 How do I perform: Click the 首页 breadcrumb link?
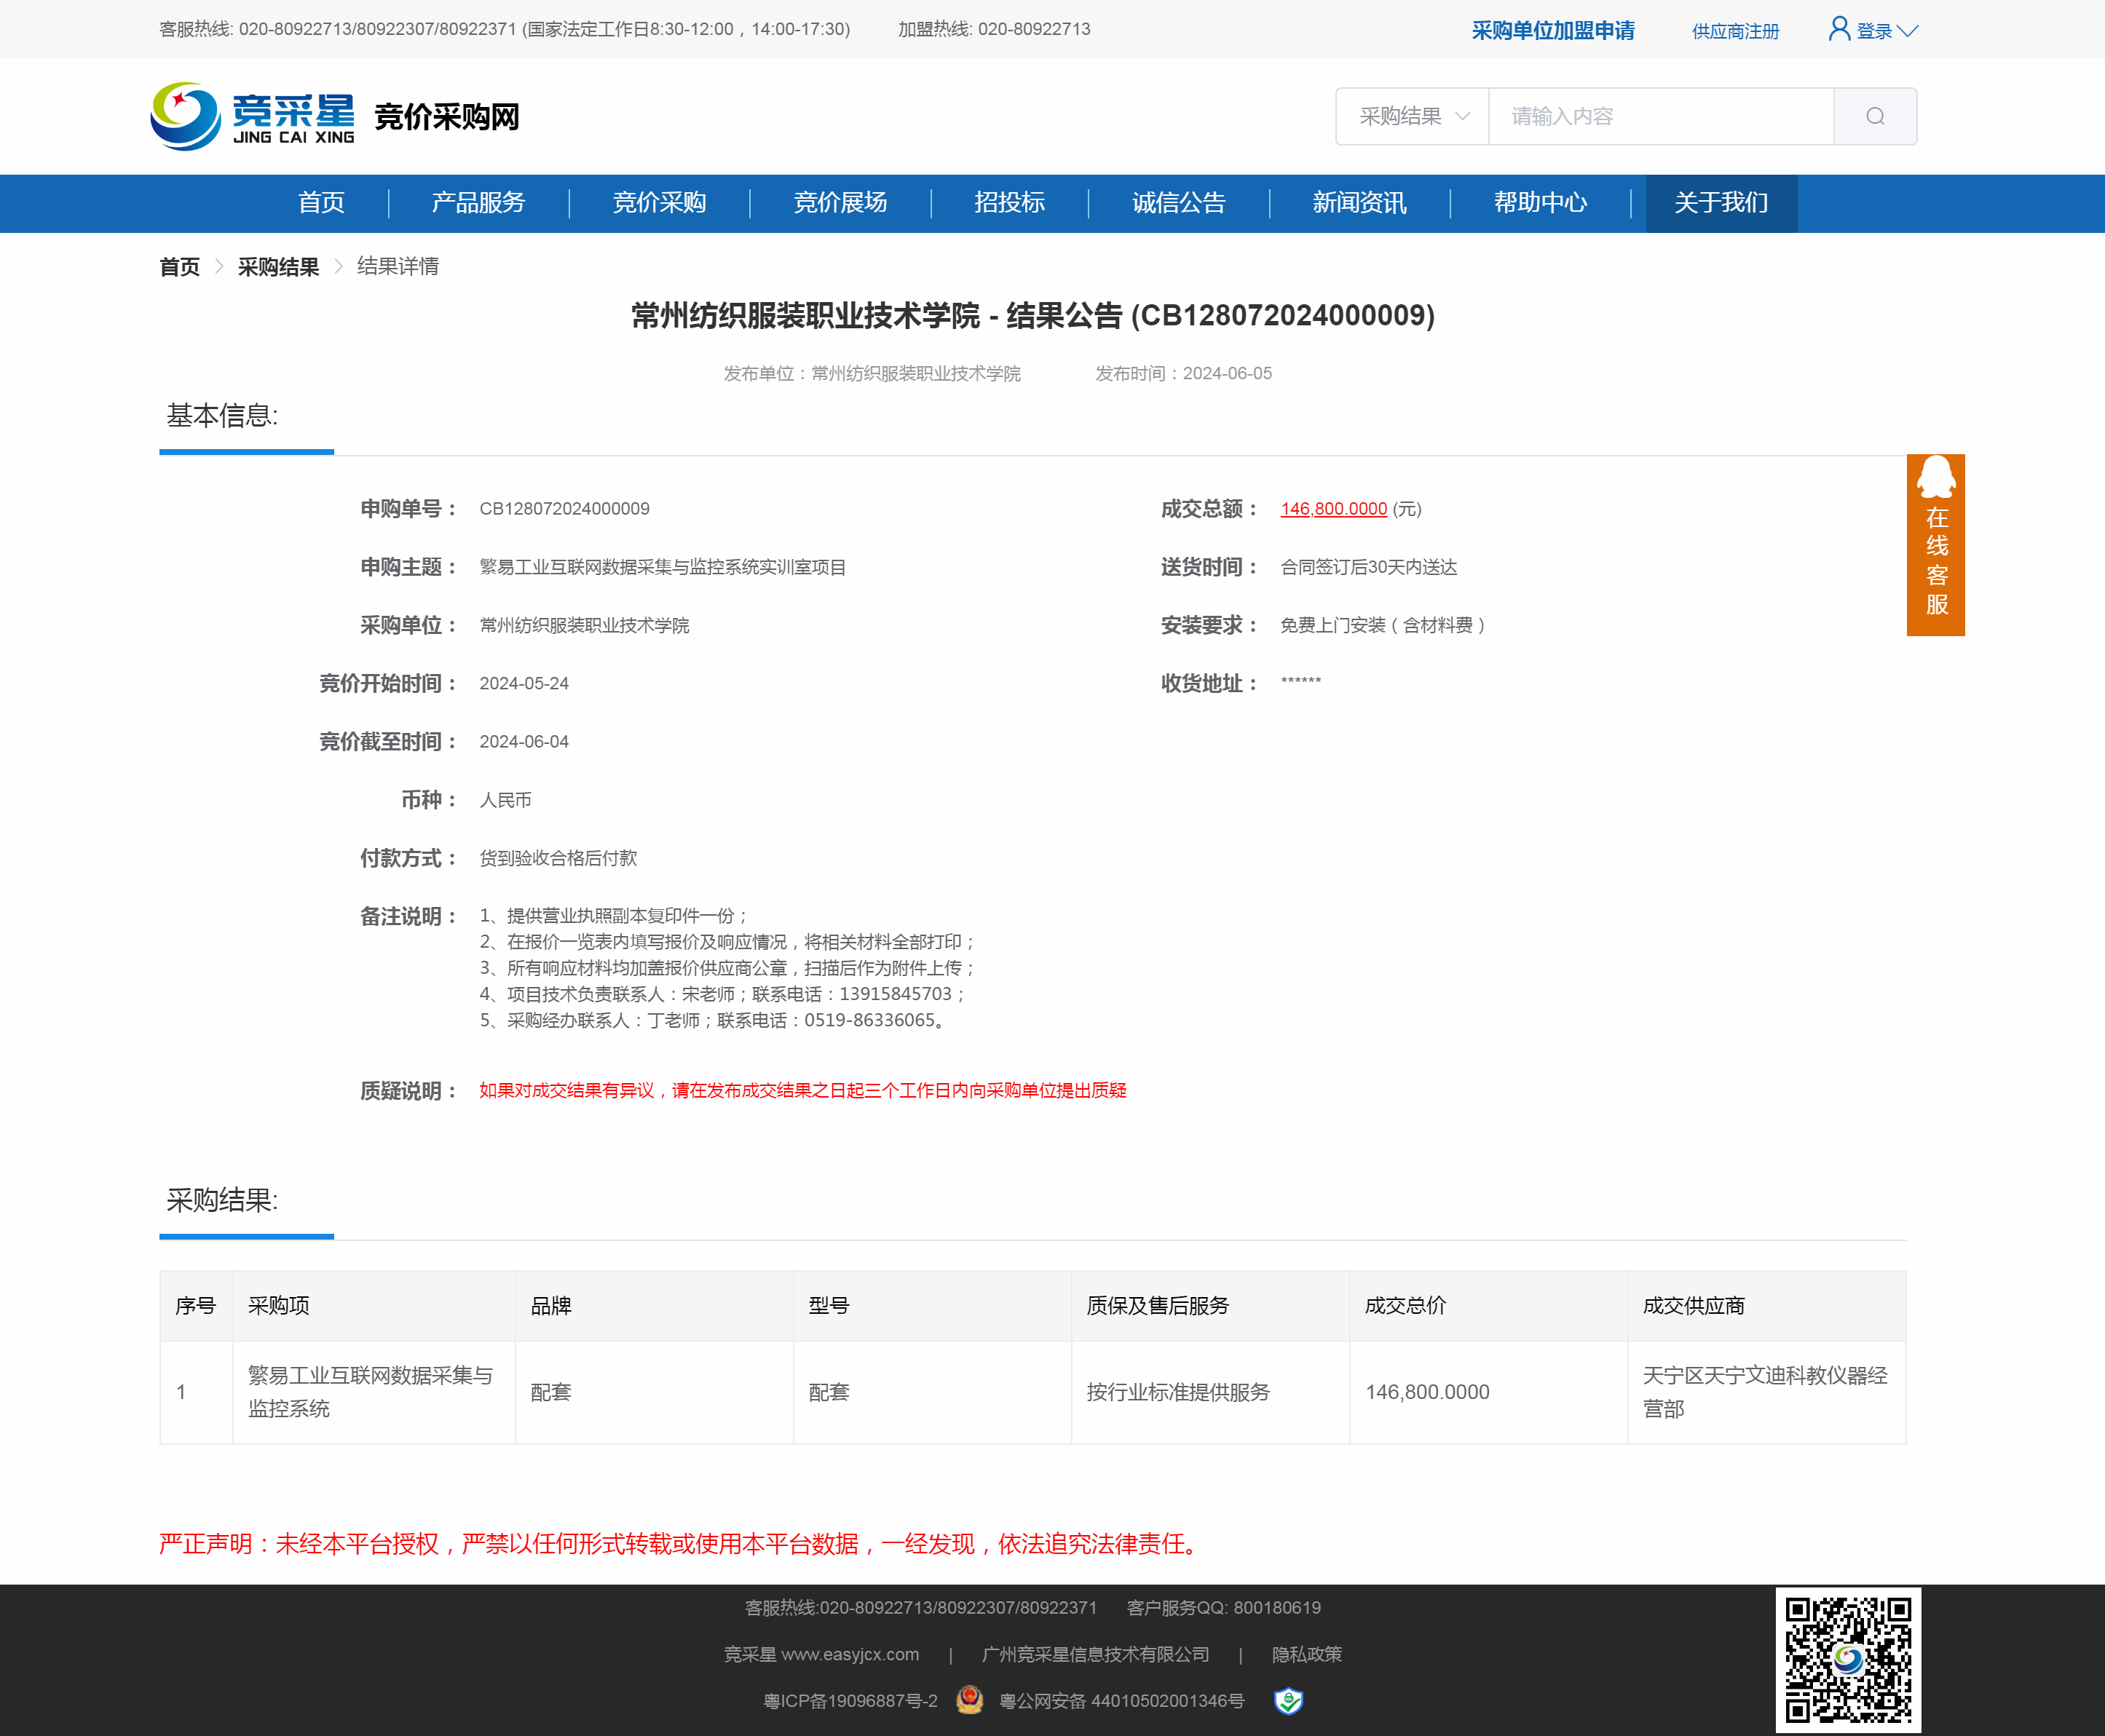pyautogui.click(x=179, y=267)
